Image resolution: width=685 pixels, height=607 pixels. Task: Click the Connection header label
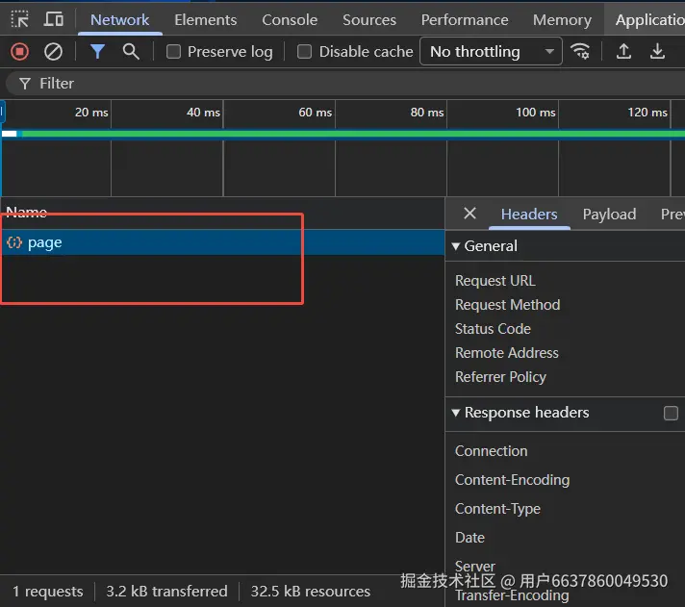point(491,451)
